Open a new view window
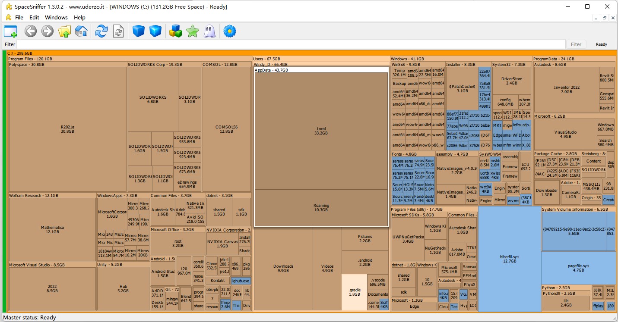The height and width of the screenshot is (322, 618). pyautogui.click(x=10, y=31)
